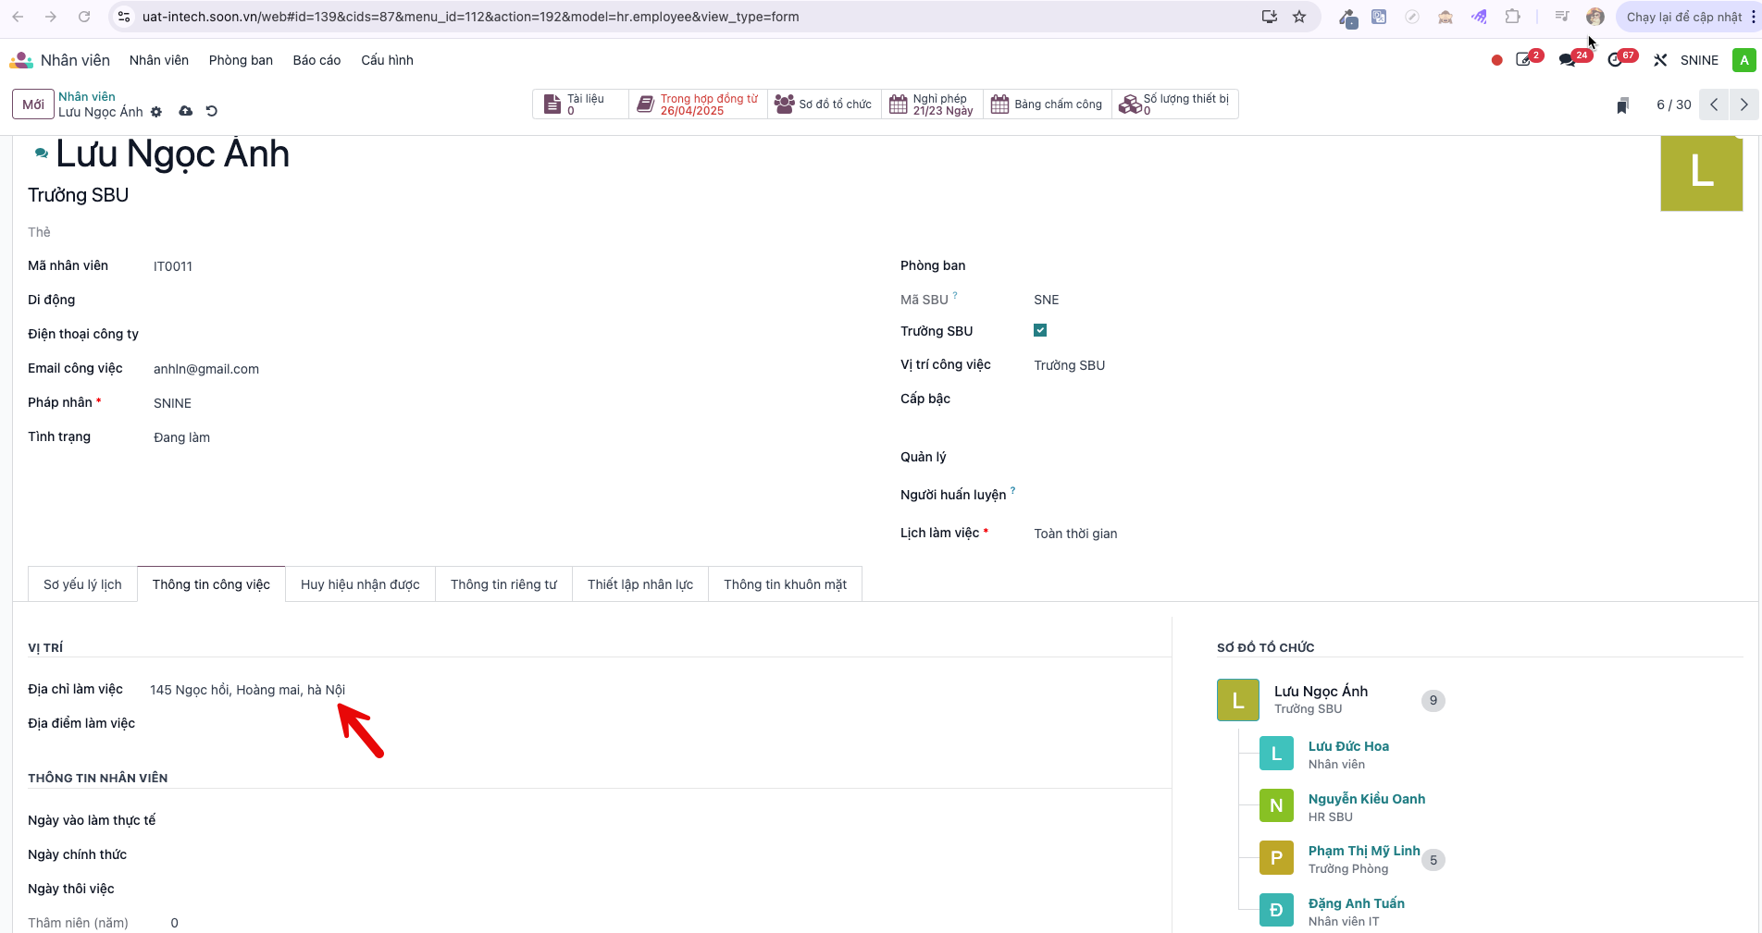Open the Cấu hình menu
The image size is (1762, 933).
pyautogui.click(x=387, y=60)
